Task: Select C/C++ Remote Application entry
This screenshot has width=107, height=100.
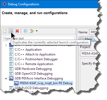Action: click(34, 64)
